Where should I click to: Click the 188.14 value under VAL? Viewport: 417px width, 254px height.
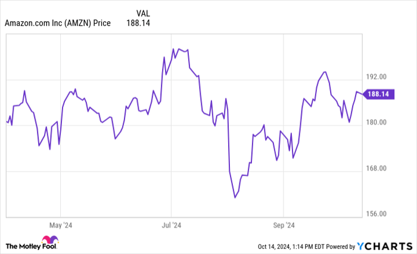[x=138, y=24]
